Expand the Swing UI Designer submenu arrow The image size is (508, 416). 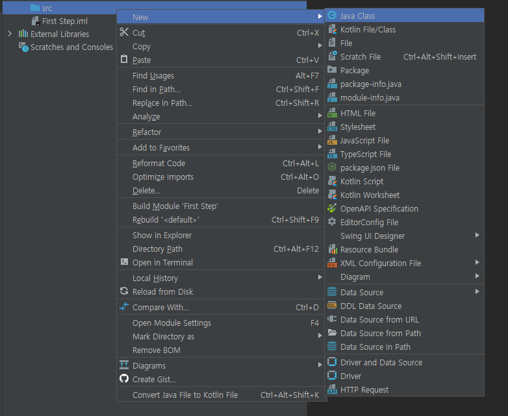[477, 235]
